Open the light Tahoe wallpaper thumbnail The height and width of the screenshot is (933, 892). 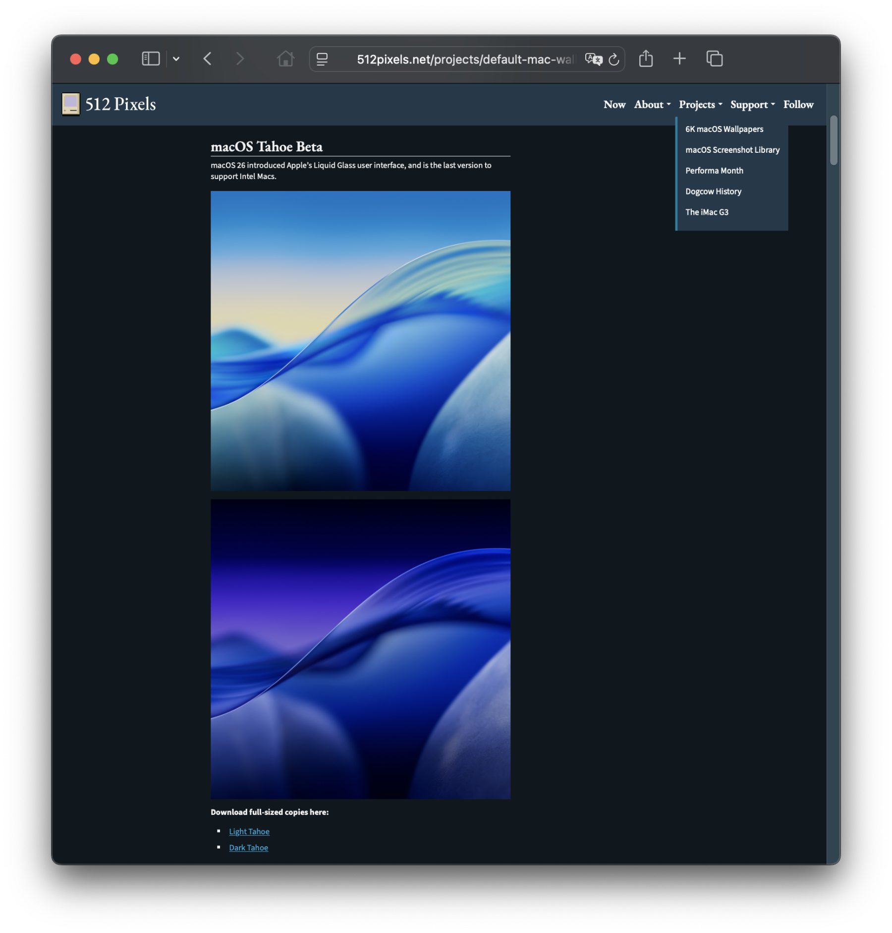(x=360, y=341)
